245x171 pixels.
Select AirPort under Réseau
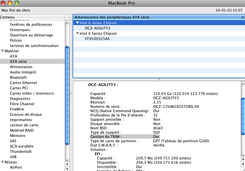16,168
